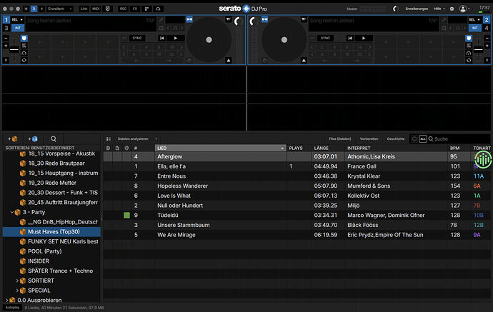Click left deck pitch fader handle
The height and width of the screenshot is (312, 493).
click(x=14, y=49)
